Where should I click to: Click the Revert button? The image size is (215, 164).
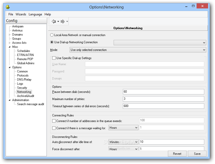pyautogui.click(x=177, y=154)
